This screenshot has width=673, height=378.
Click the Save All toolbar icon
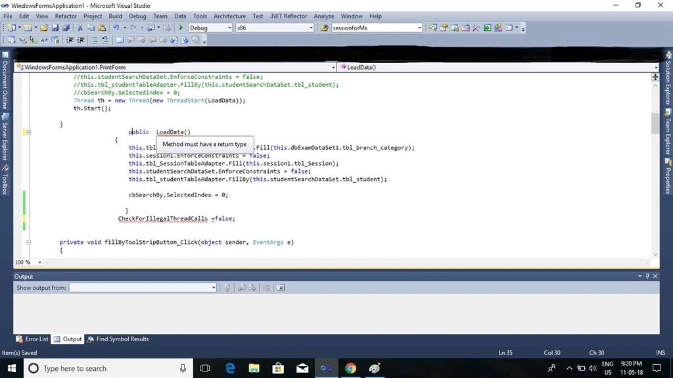(66, 28)
